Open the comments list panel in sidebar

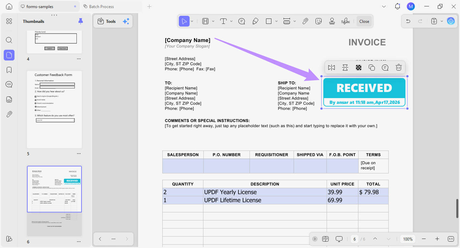tap(9, 84)
